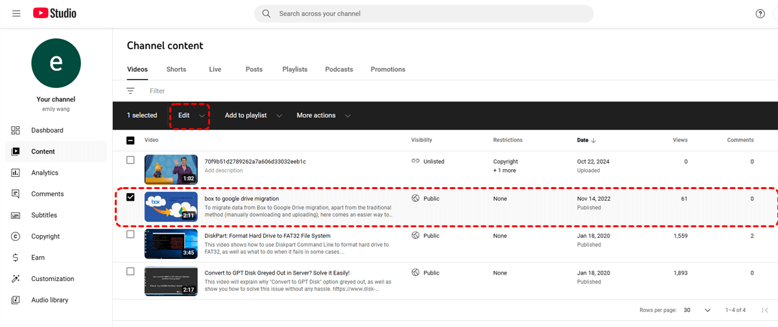The image size is (778, 327).
Task: Click the Add to playlist button
Action: click(246, 115)
